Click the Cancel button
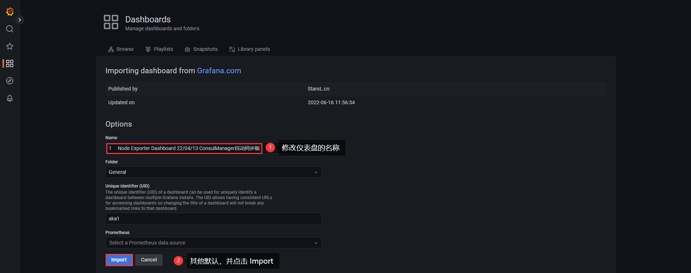Screen dimensions: 691x273 click(149, 260)
